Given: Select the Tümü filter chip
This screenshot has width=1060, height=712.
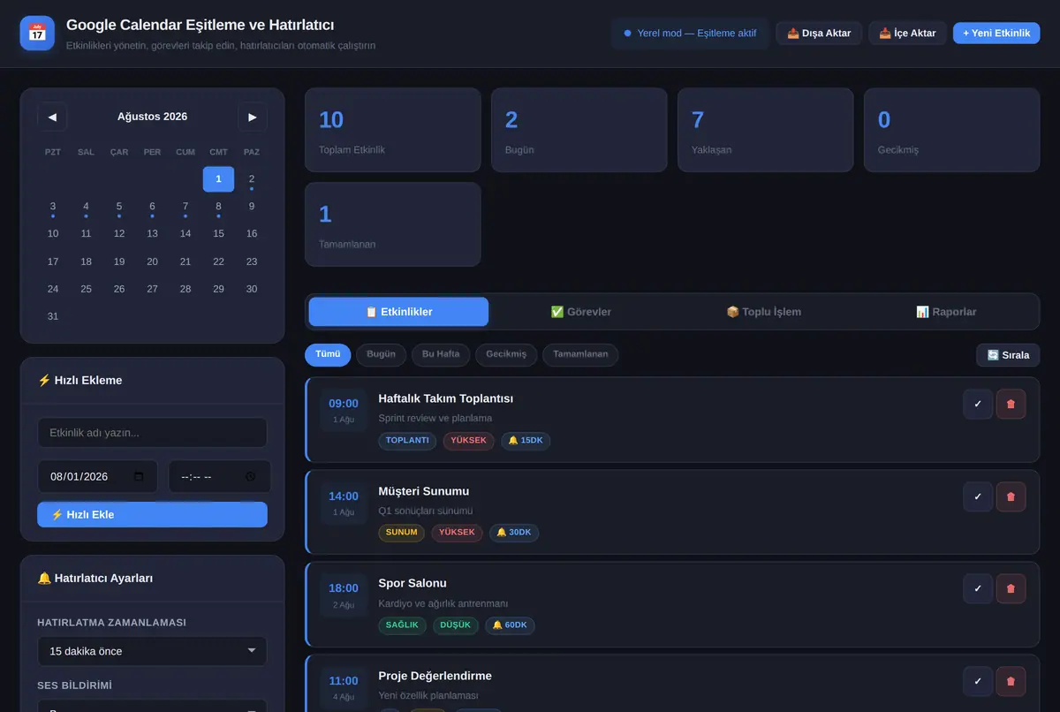Looking at the screenshot, I should pos(328,354).
